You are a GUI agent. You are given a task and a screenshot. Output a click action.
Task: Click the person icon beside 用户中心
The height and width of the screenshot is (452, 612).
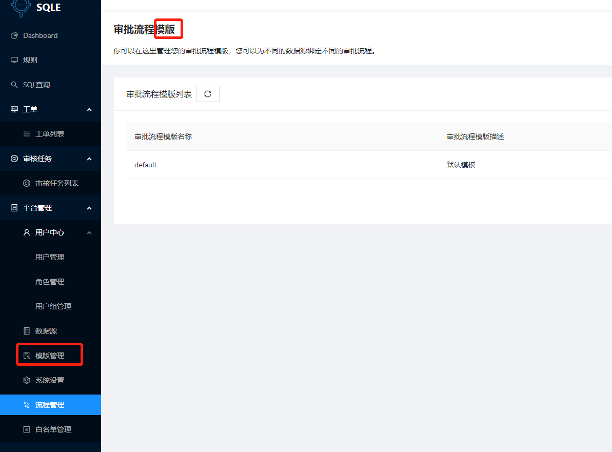coord(27,232)
